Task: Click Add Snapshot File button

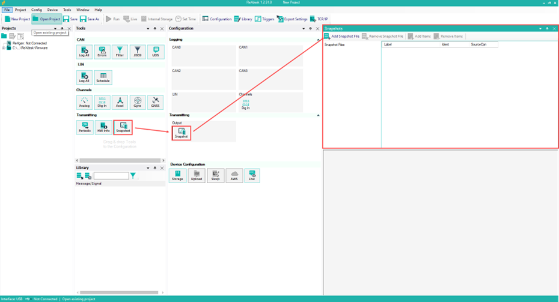Action: pos(342,37)
